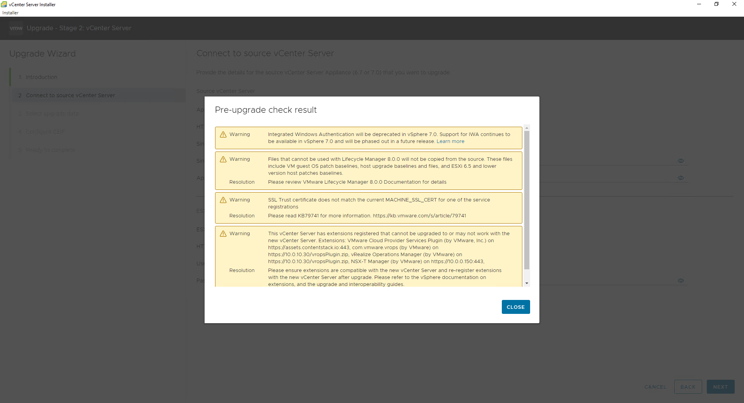
Task: Click the vCenter Server Installer title bar icon
Action: pos(4,4)
